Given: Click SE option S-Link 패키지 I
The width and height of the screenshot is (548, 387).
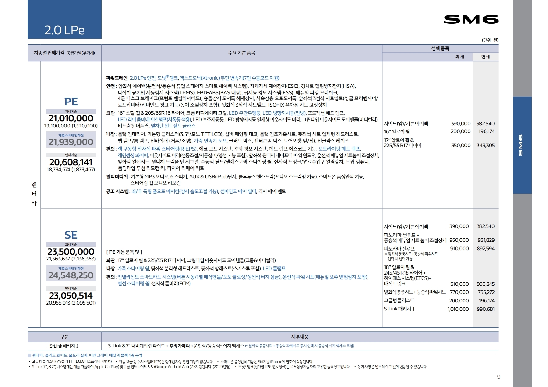Looking at the screenshot, I should (x=399, y=309).
